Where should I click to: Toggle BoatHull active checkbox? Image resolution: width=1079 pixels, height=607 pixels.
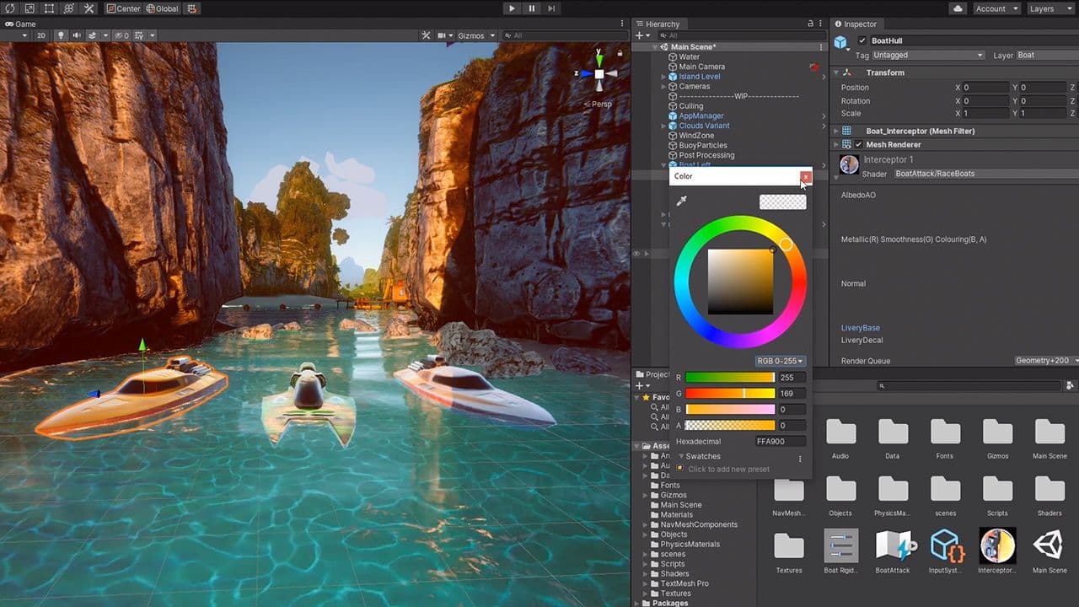(x=862, y=40)
